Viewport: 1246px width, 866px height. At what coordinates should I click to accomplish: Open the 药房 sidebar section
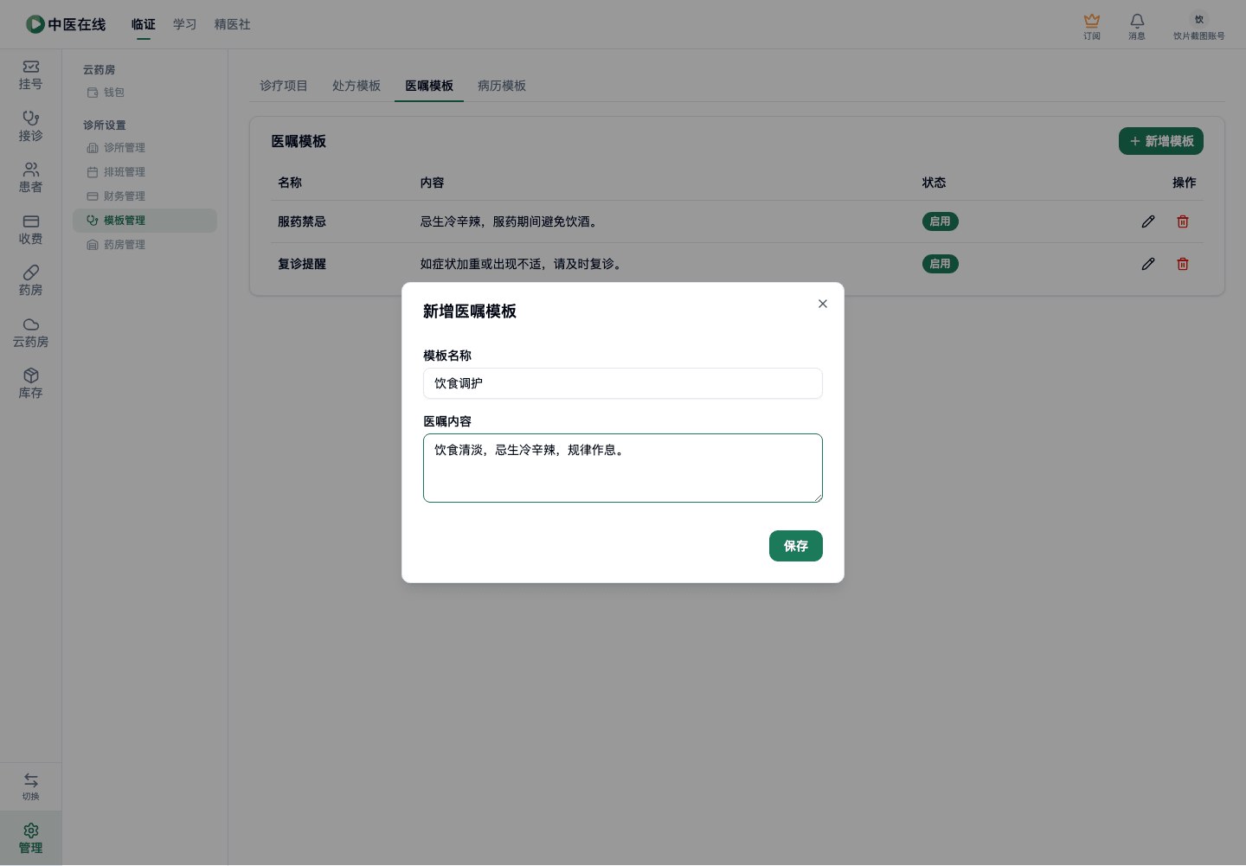[x=31, y=281]
